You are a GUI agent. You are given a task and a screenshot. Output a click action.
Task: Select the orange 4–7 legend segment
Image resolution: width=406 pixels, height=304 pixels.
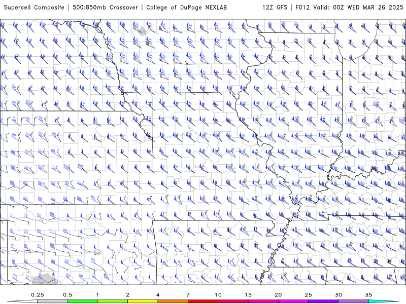pos(173,301)
